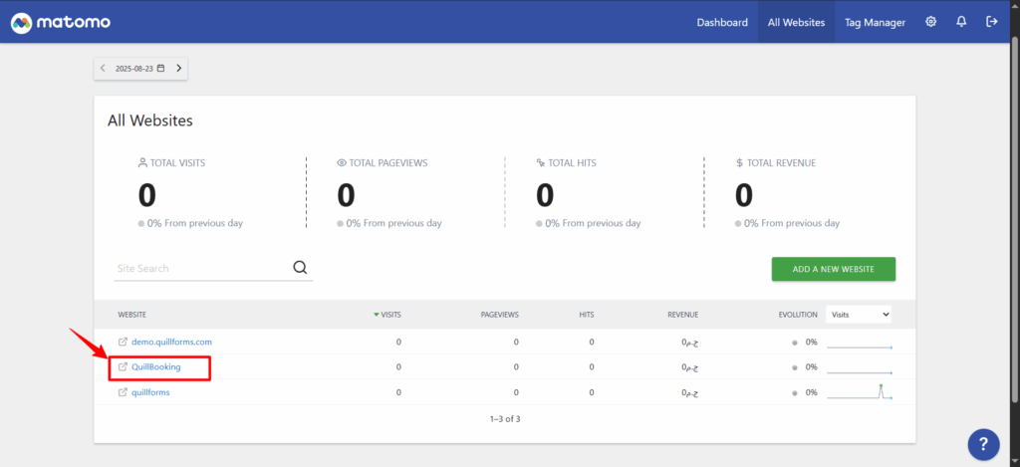Click external link icon beside demo.quillforms.com
This screenshot has width=1020, height=467.
123,342
